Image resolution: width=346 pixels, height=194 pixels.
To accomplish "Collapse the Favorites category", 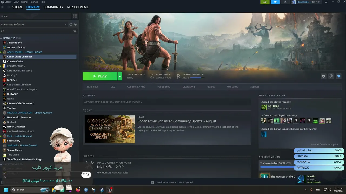I will click(1, 38).
